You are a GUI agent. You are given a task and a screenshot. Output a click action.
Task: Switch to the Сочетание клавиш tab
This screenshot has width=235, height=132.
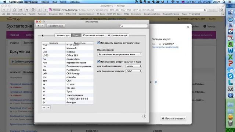tap(94, 35)
